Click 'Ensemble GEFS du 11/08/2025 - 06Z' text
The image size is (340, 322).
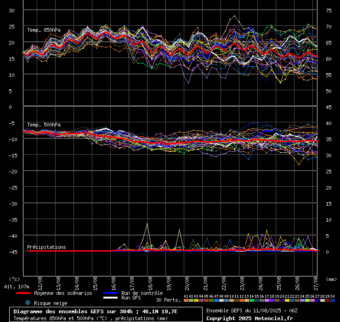click(x=252, y=310)
